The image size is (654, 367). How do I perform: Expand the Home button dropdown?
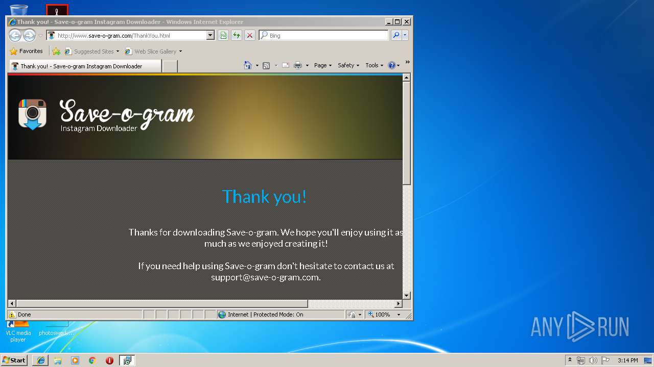[257, 65]
